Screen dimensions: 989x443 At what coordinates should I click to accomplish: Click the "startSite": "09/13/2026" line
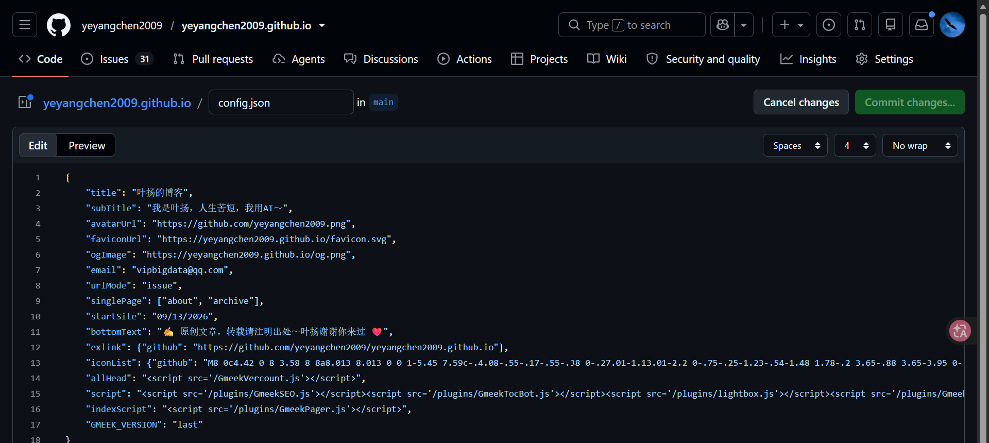152,316
